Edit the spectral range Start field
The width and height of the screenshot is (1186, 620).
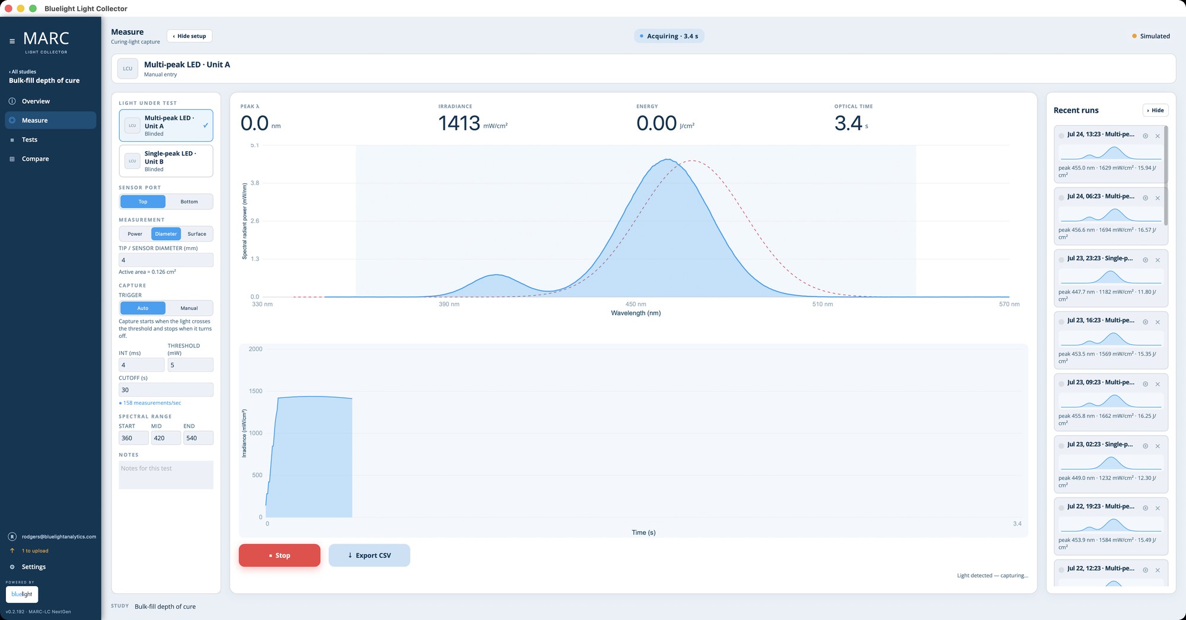[133, 438]
